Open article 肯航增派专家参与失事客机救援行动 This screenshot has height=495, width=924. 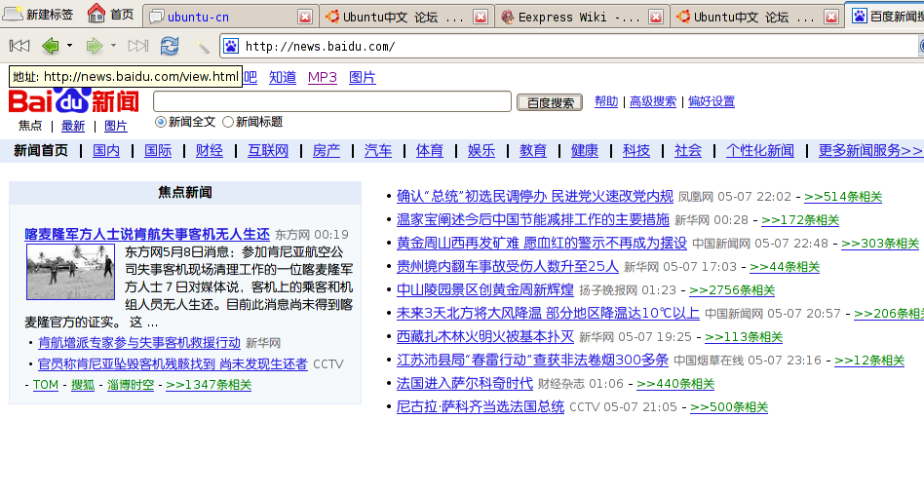[x=139, y=342]
